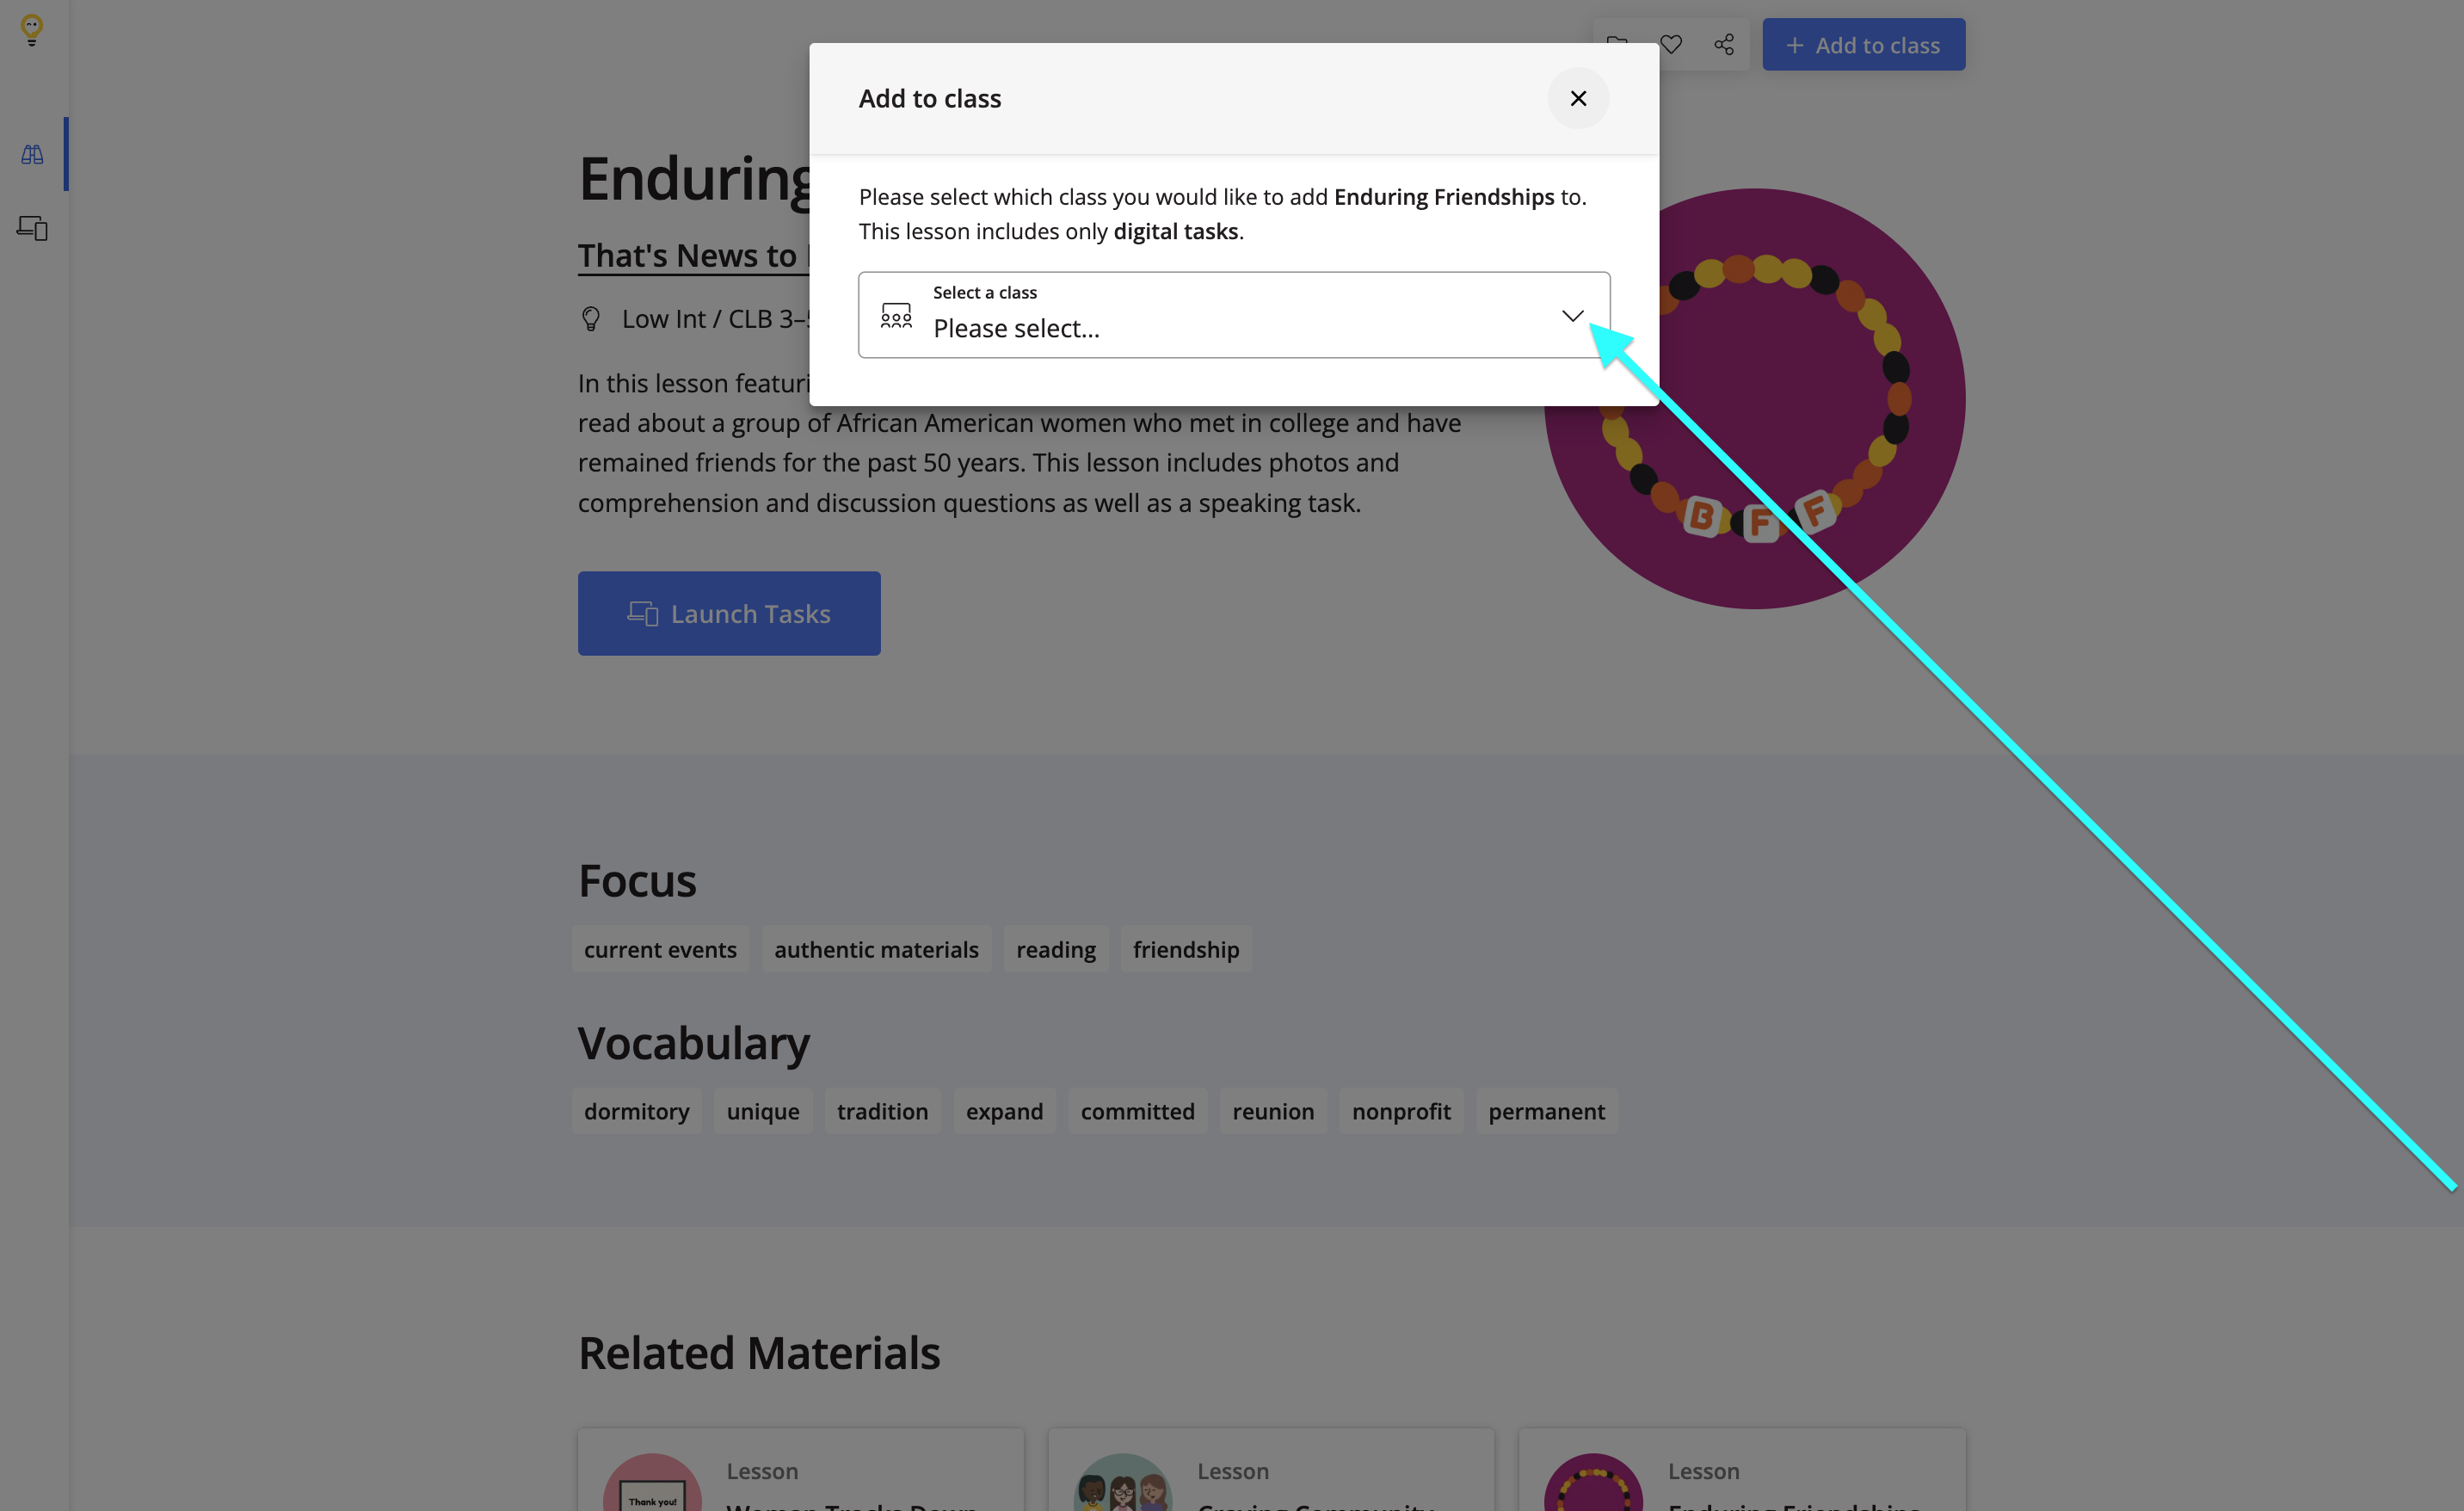Close the Add to class dialog
The height and width of the screenshot is (1511, 2464).
pyautogui.click(x=1578, y=98)
